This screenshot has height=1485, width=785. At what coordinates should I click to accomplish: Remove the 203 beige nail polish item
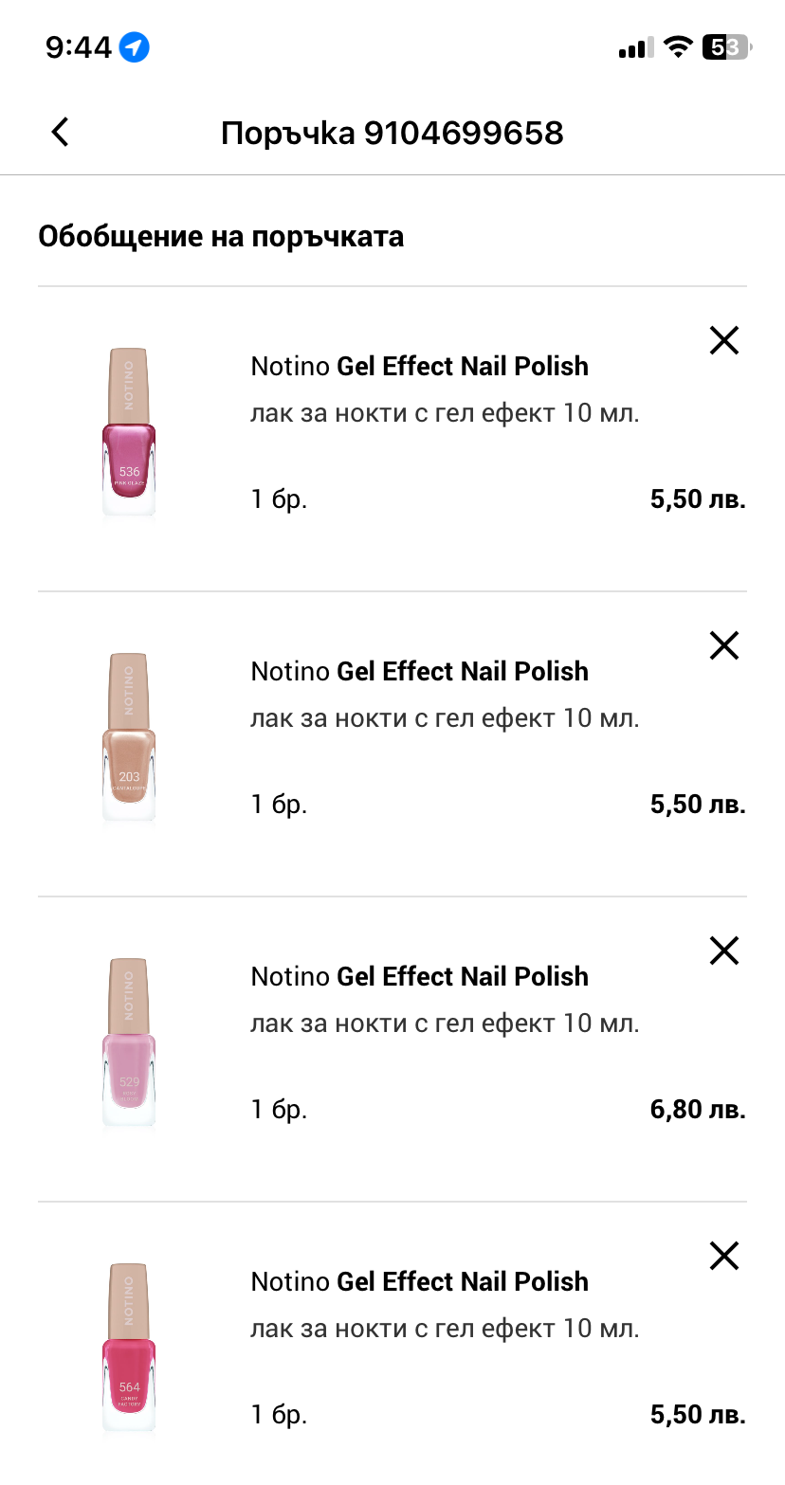point(723,645)
